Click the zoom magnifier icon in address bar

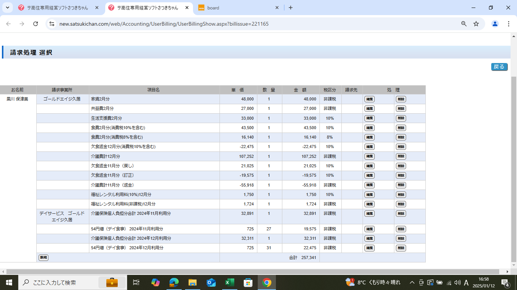pyautogui.click(x=464, y=24)
